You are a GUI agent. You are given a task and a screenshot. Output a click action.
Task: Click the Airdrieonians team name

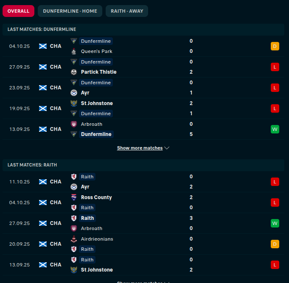pyautogui.click(x=97, y=239)
